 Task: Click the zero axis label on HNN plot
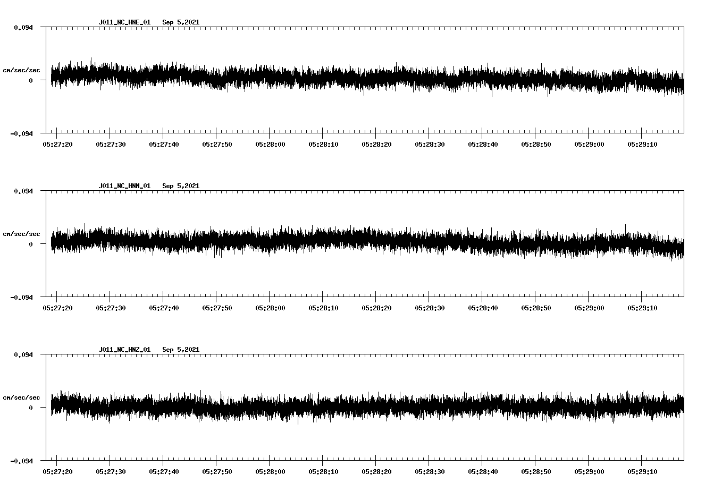coord(31,244)
